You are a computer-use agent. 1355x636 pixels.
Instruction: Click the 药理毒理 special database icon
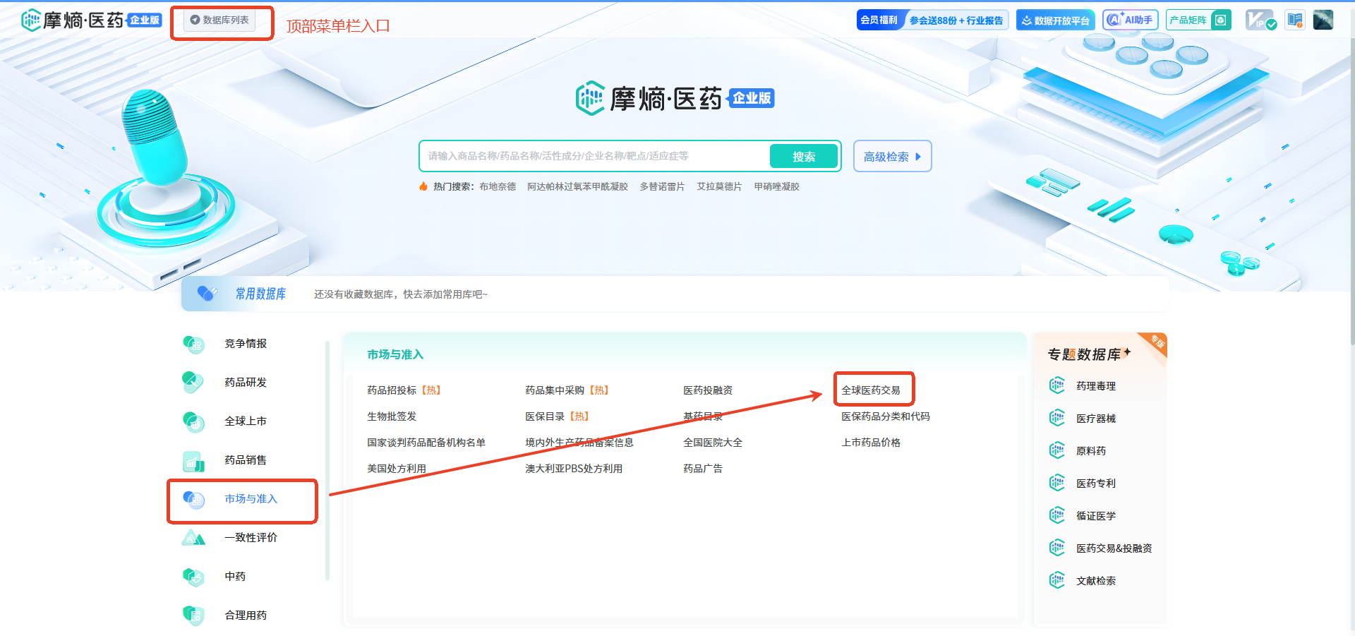(x=1057, y=385)
